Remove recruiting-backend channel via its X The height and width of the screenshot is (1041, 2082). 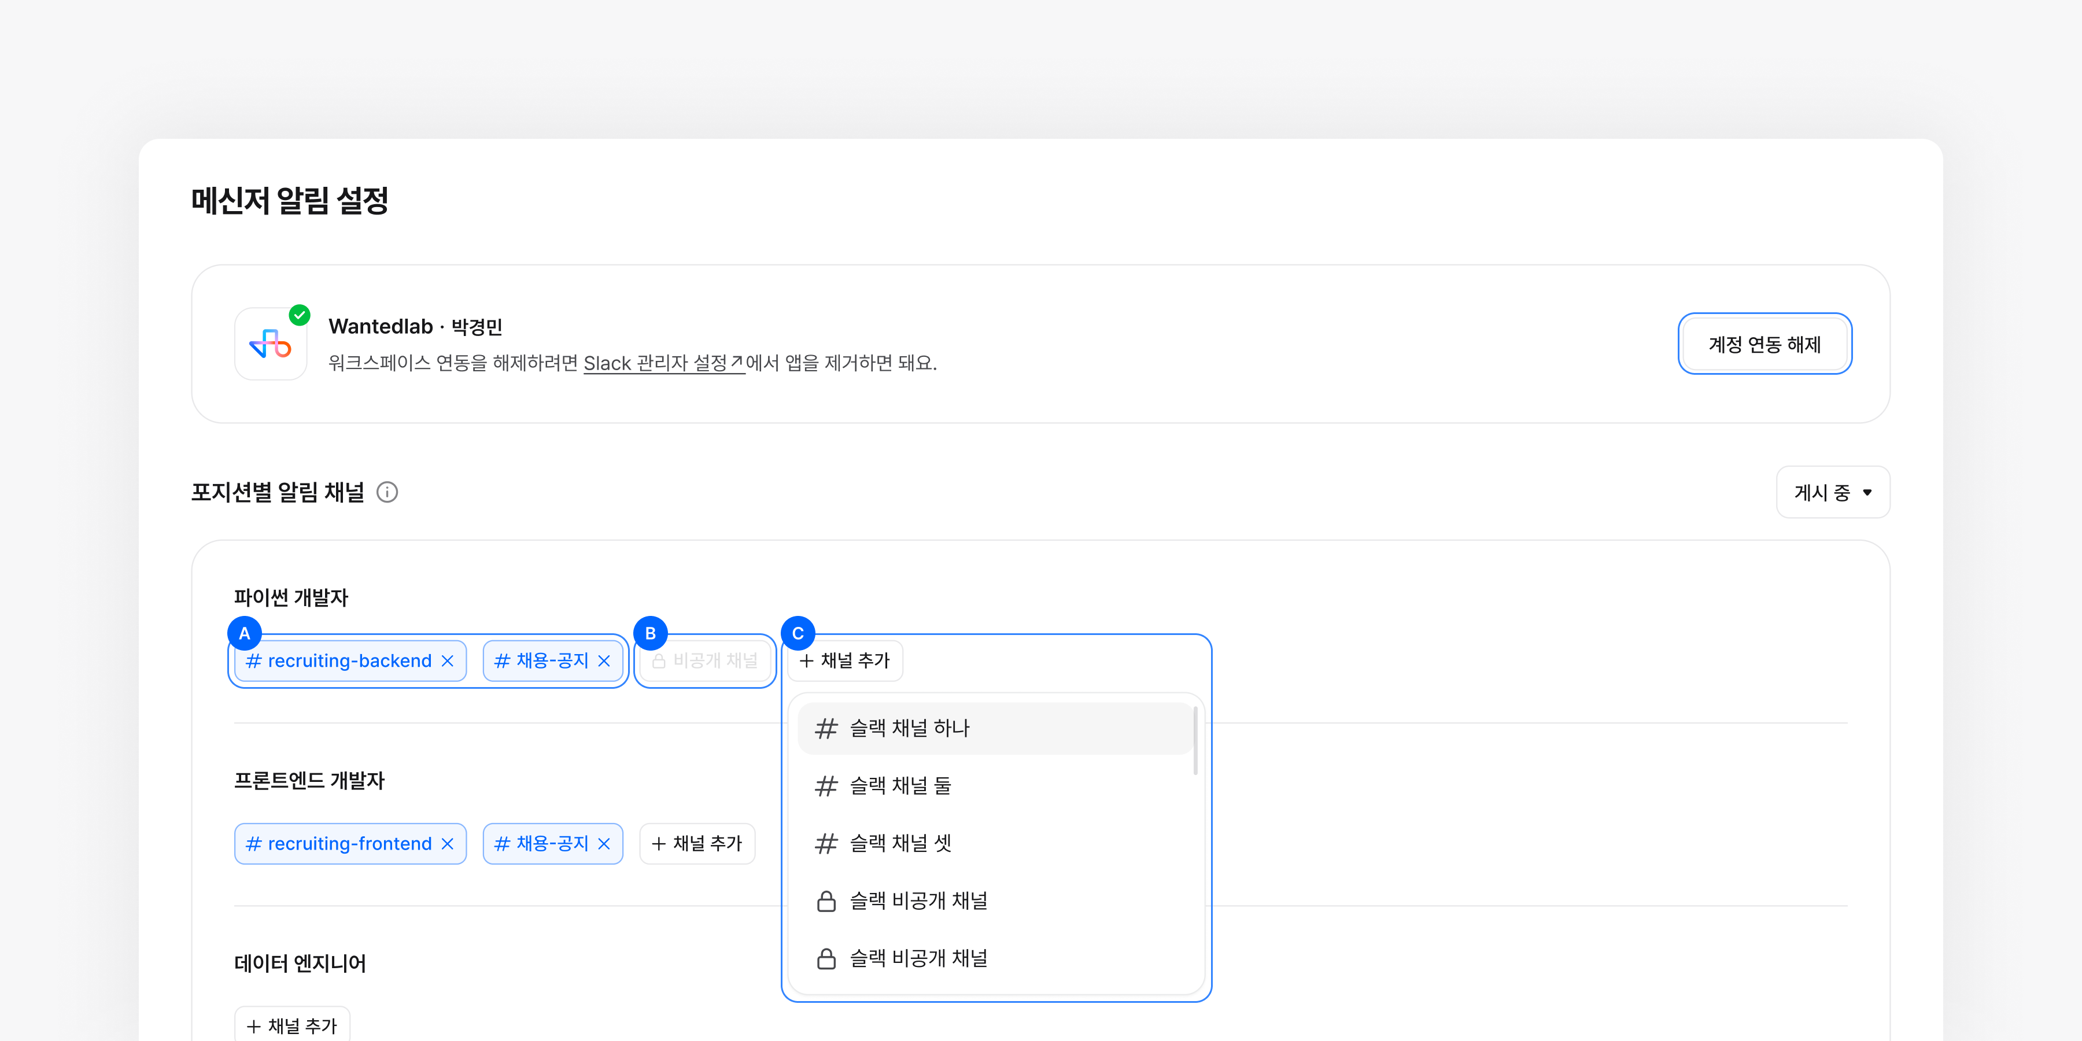point(448,661)
